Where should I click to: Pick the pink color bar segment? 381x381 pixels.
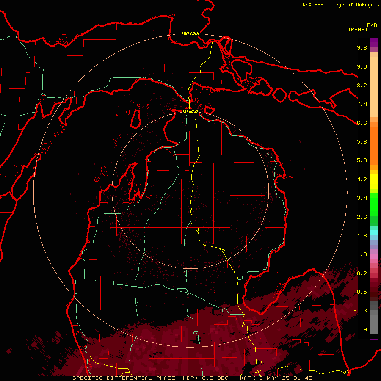374,257
